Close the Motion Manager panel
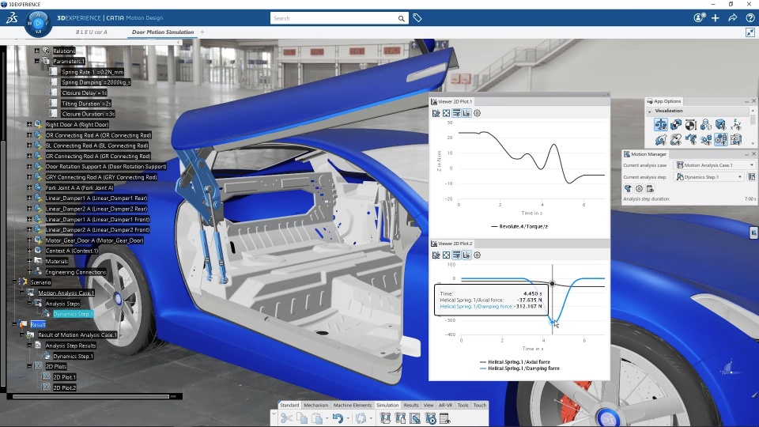The image size is (759, 427). point(753,154)
